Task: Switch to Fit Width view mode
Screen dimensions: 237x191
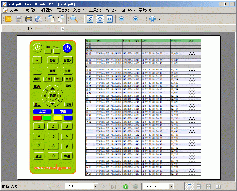Action: 109,19
